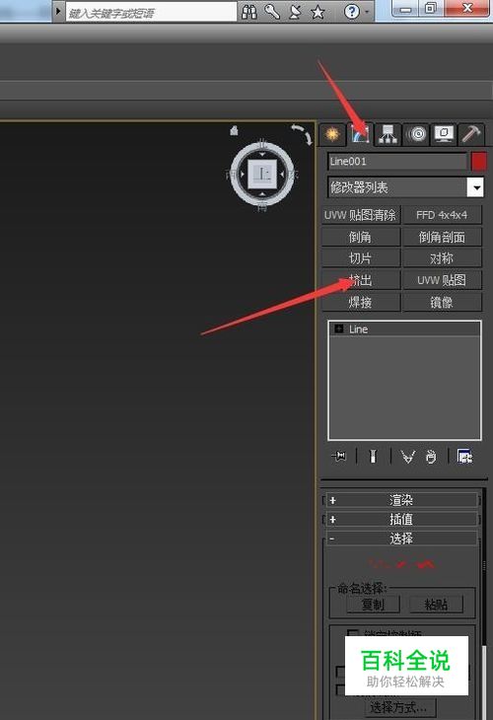Expand the 渲染 rollout

(401, 500)
